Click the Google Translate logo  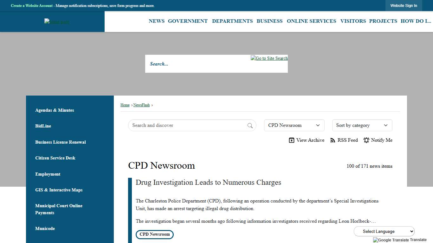pos(391,240)
